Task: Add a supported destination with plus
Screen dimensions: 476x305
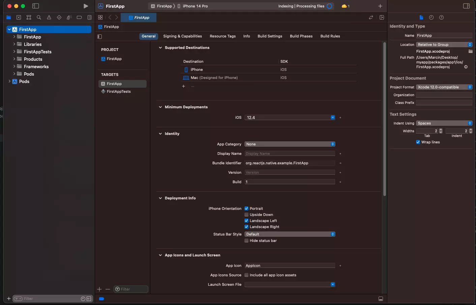Action: (183, 86)
